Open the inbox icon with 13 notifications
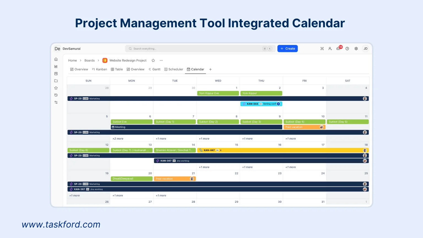Viewport: 423px width, 238px height. [338, 48]
